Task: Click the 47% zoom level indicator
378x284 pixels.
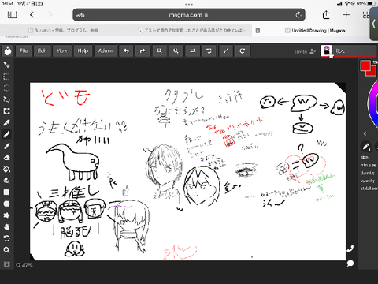Action: click(x=24, y=265)
